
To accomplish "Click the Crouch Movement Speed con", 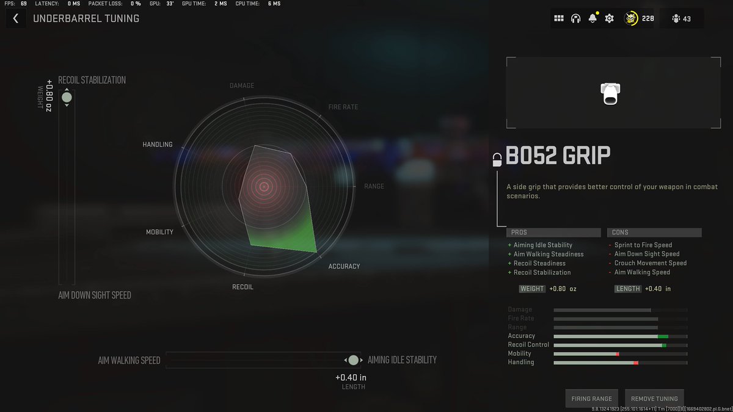I will coord(651,263).
